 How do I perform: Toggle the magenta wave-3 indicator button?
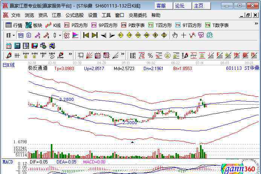(37, 35)
